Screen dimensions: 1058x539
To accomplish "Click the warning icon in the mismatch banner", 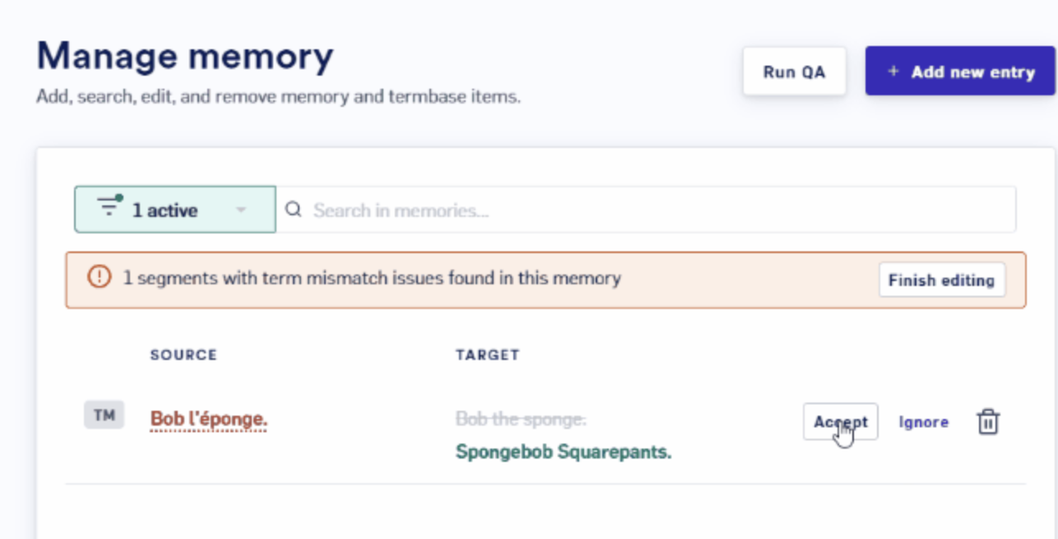I will pos(99,278).
